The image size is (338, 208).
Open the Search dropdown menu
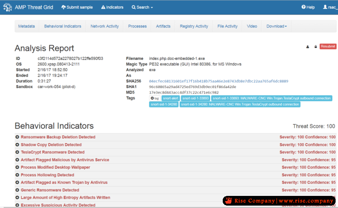tap(142, 7)
